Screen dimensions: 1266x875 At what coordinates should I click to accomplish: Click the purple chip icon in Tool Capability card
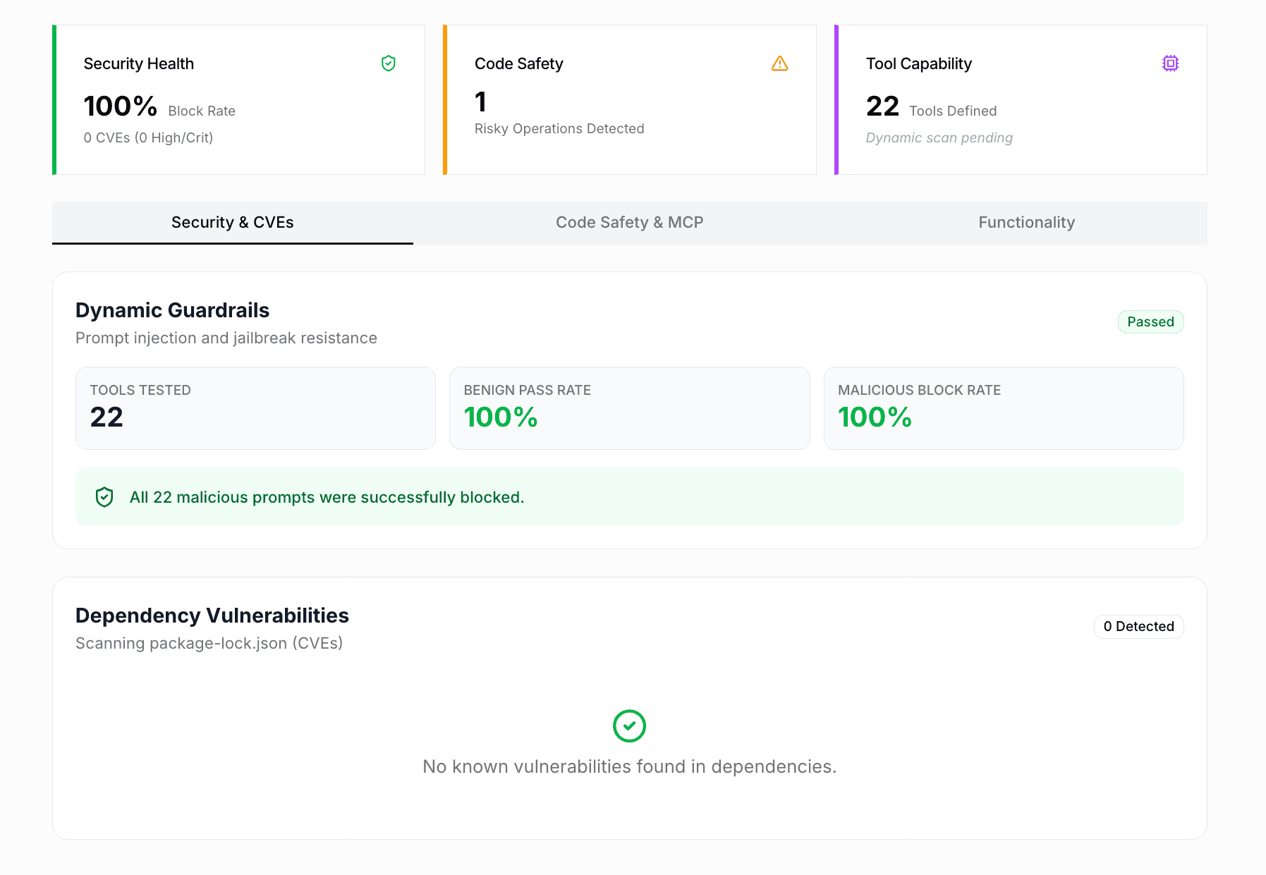1170,63
